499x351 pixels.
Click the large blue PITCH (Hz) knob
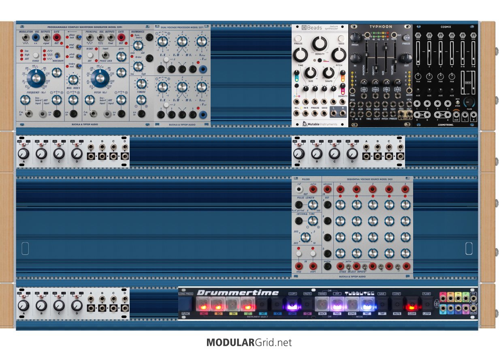(100, 78)
